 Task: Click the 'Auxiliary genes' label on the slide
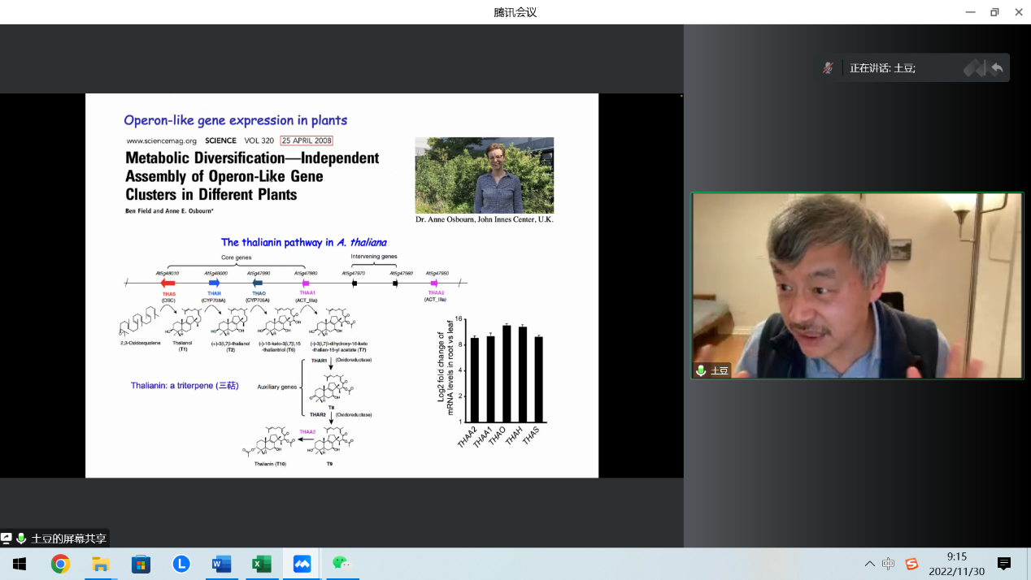pyautogui.click(x=277, y=387)
